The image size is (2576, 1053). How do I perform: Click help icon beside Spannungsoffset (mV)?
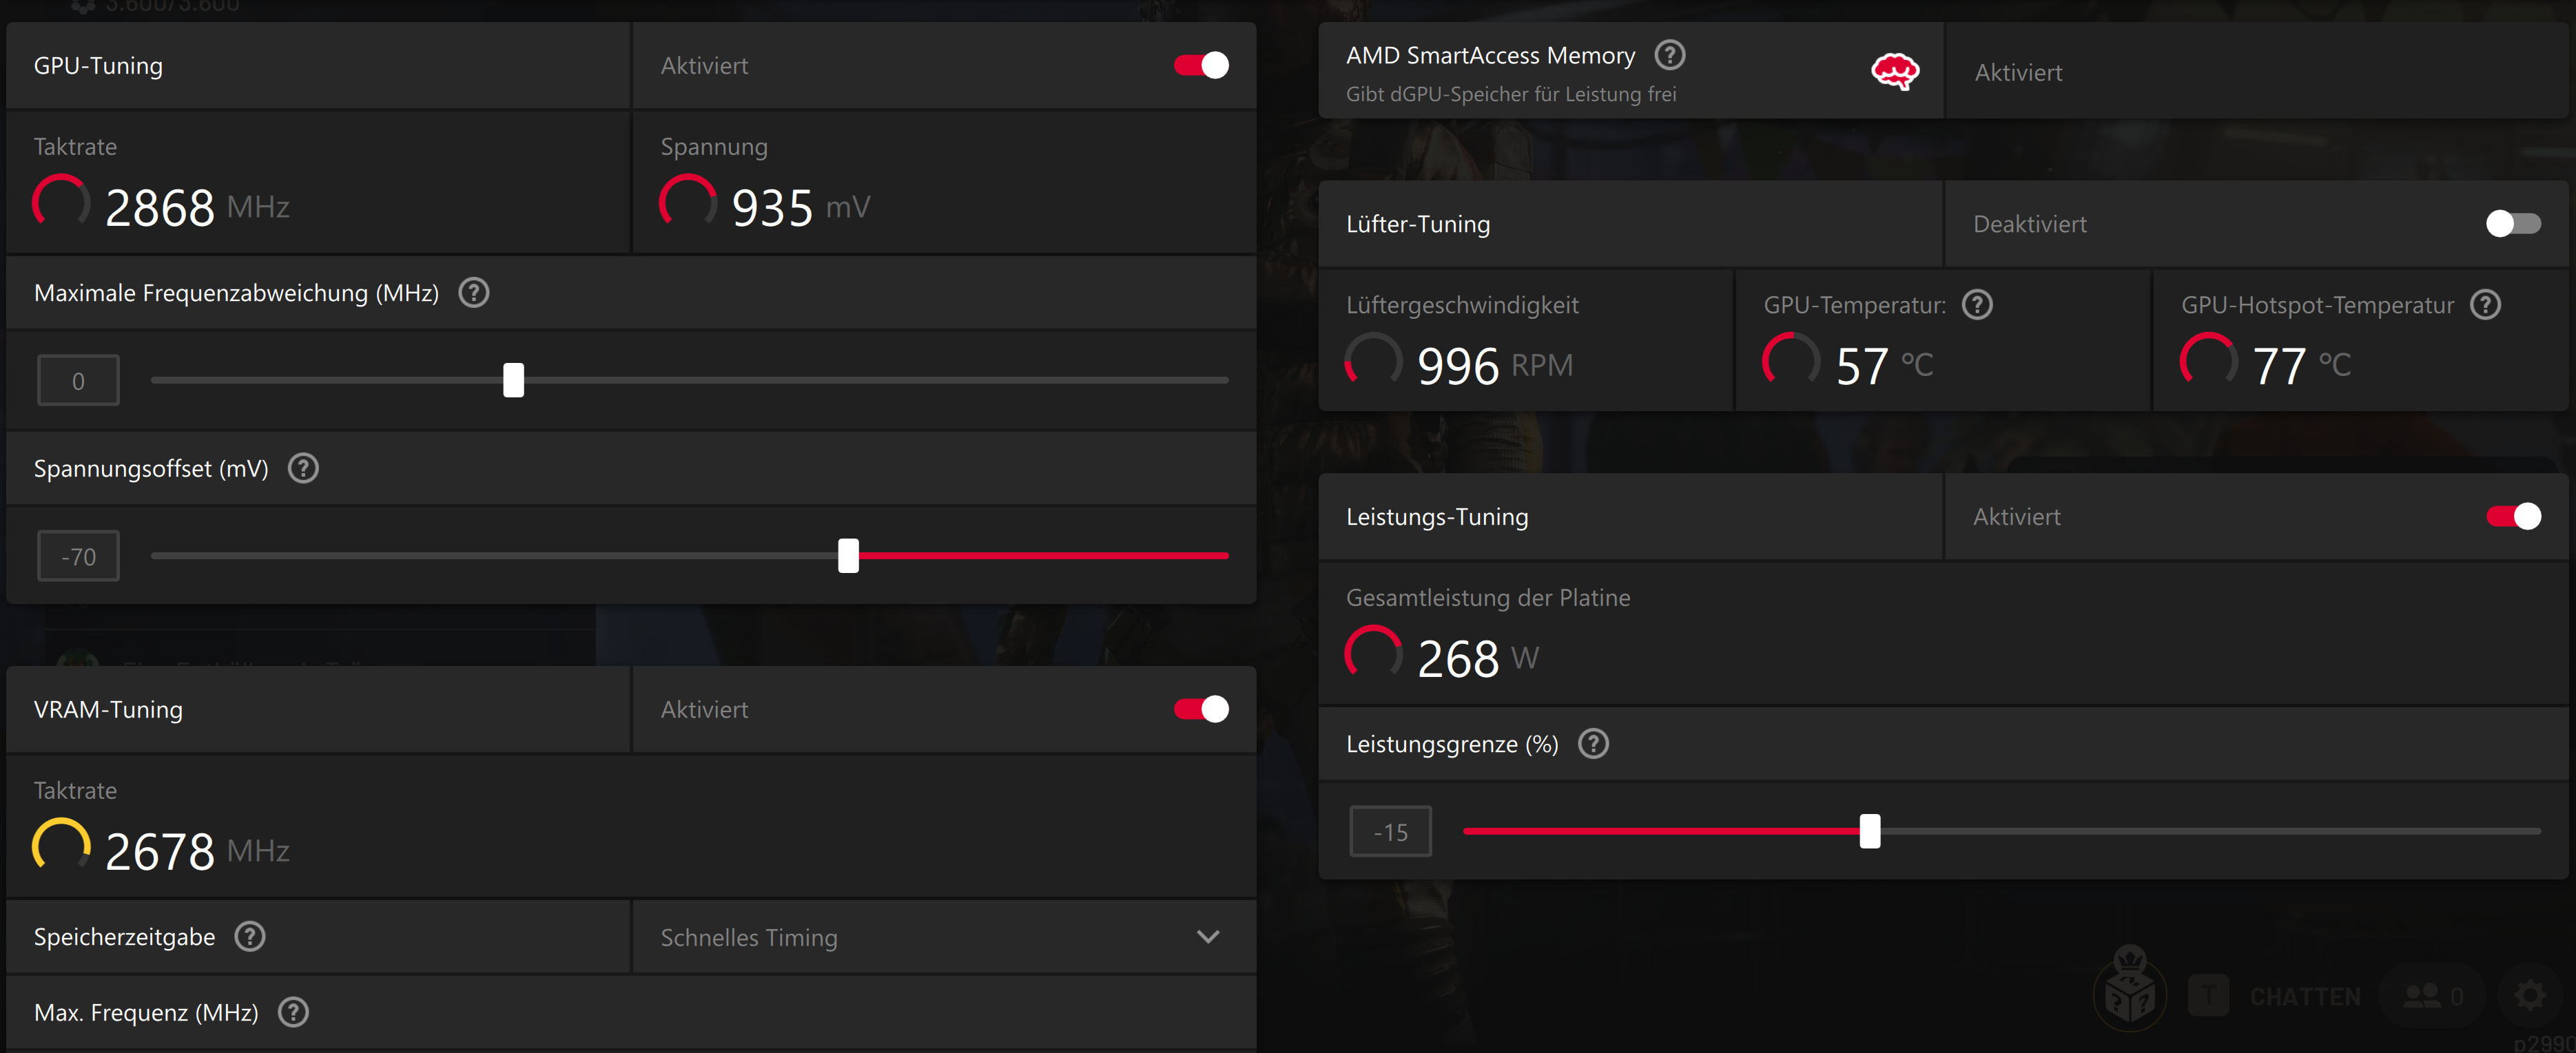tap(303, 468)
